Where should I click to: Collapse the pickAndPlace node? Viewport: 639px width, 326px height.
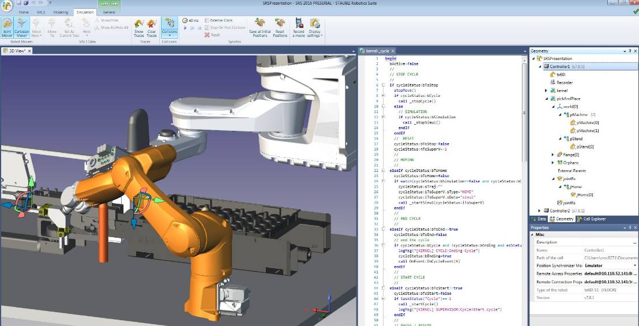tap(546, 99)
